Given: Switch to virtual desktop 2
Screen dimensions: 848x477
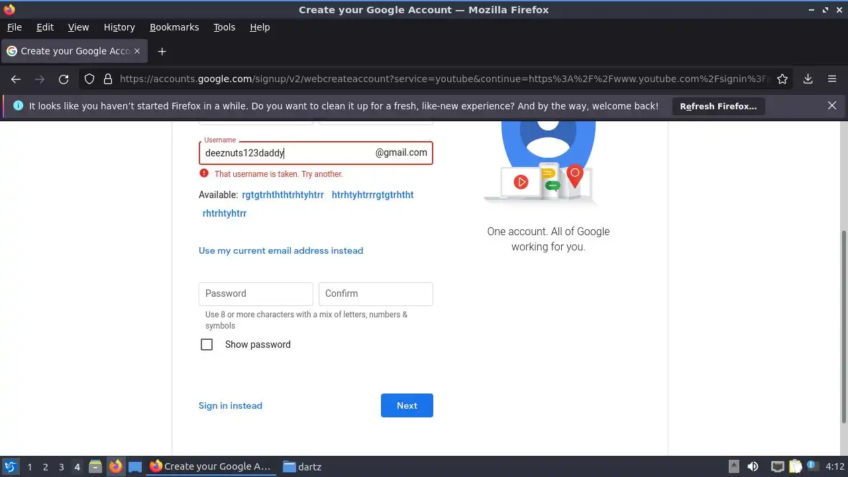Looking at the screenshot, I should click(x=45, y=466).
